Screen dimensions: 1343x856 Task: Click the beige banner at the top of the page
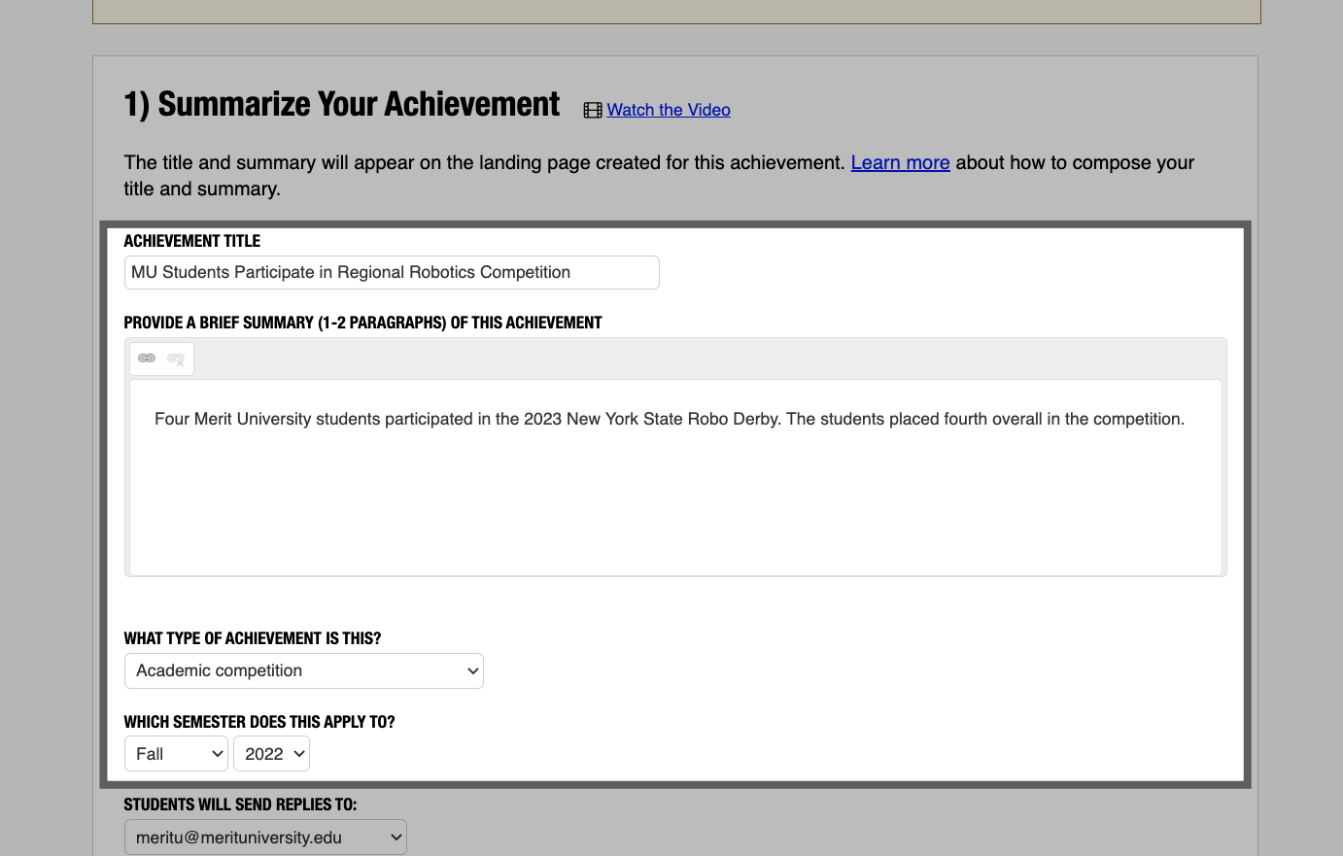674,11
